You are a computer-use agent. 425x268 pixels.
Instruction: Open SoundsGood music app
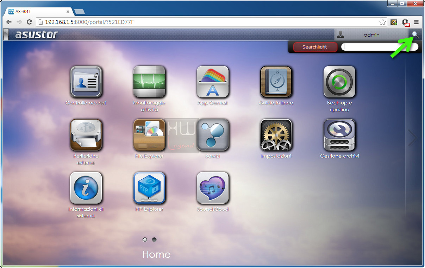coord(213,188)
